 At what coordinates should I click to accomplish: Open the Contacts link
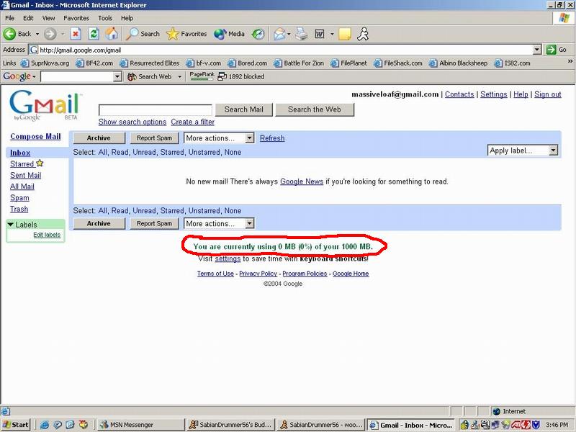(459, 94)
